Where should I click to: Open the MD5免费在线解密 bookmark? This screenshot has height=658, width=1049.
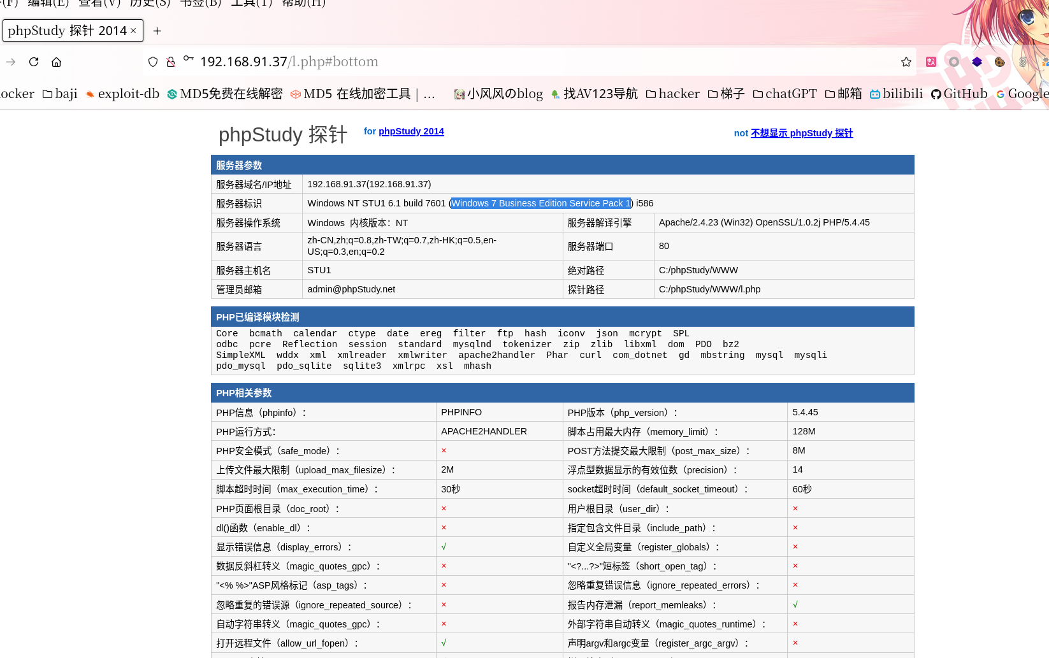(225, 94)
